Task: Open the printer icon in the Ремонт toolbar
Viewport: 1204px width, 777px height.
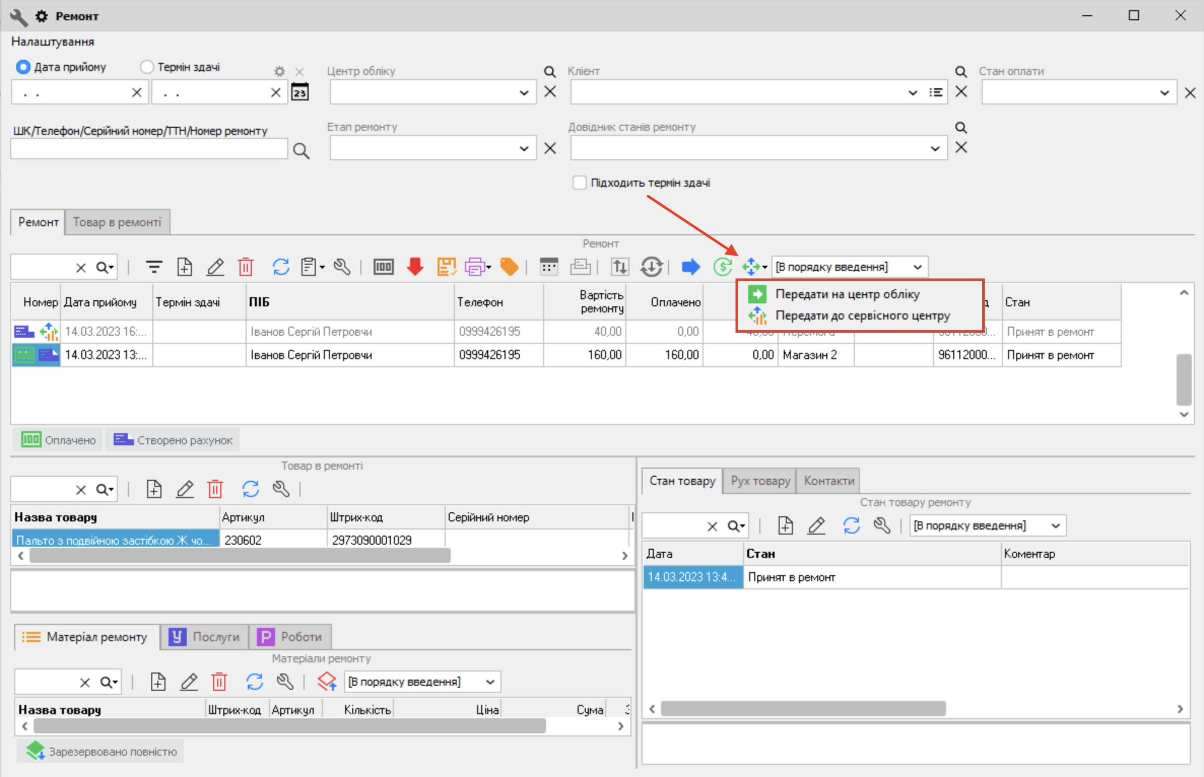Action: click(475, 266)
